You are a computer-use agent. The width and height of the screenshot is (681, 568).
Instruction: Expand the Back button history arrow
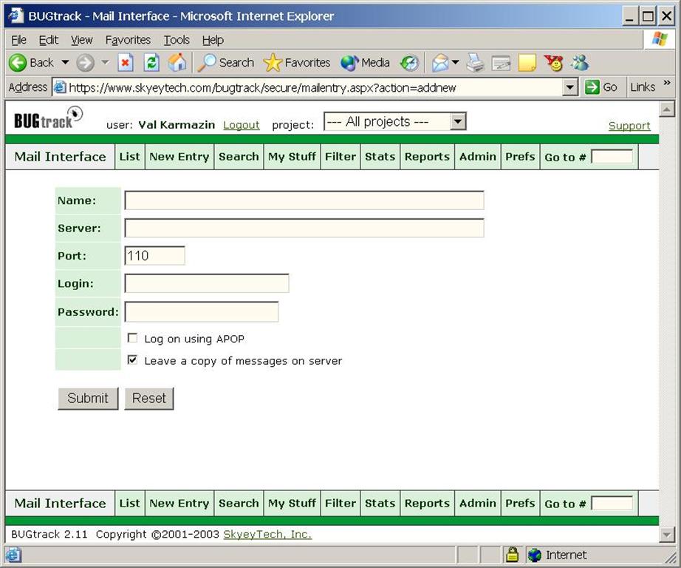pos(65,63)
